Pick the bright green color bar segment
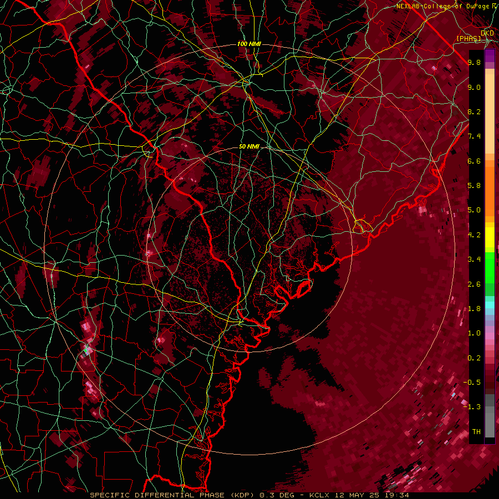 pos(490,267)
